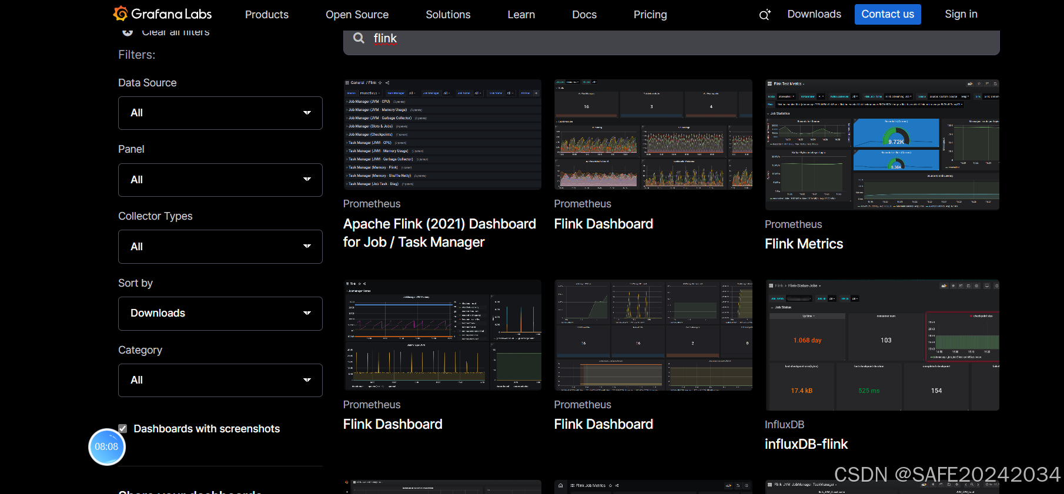Click the Grafana Labs logo

click(x=162, y=14)
